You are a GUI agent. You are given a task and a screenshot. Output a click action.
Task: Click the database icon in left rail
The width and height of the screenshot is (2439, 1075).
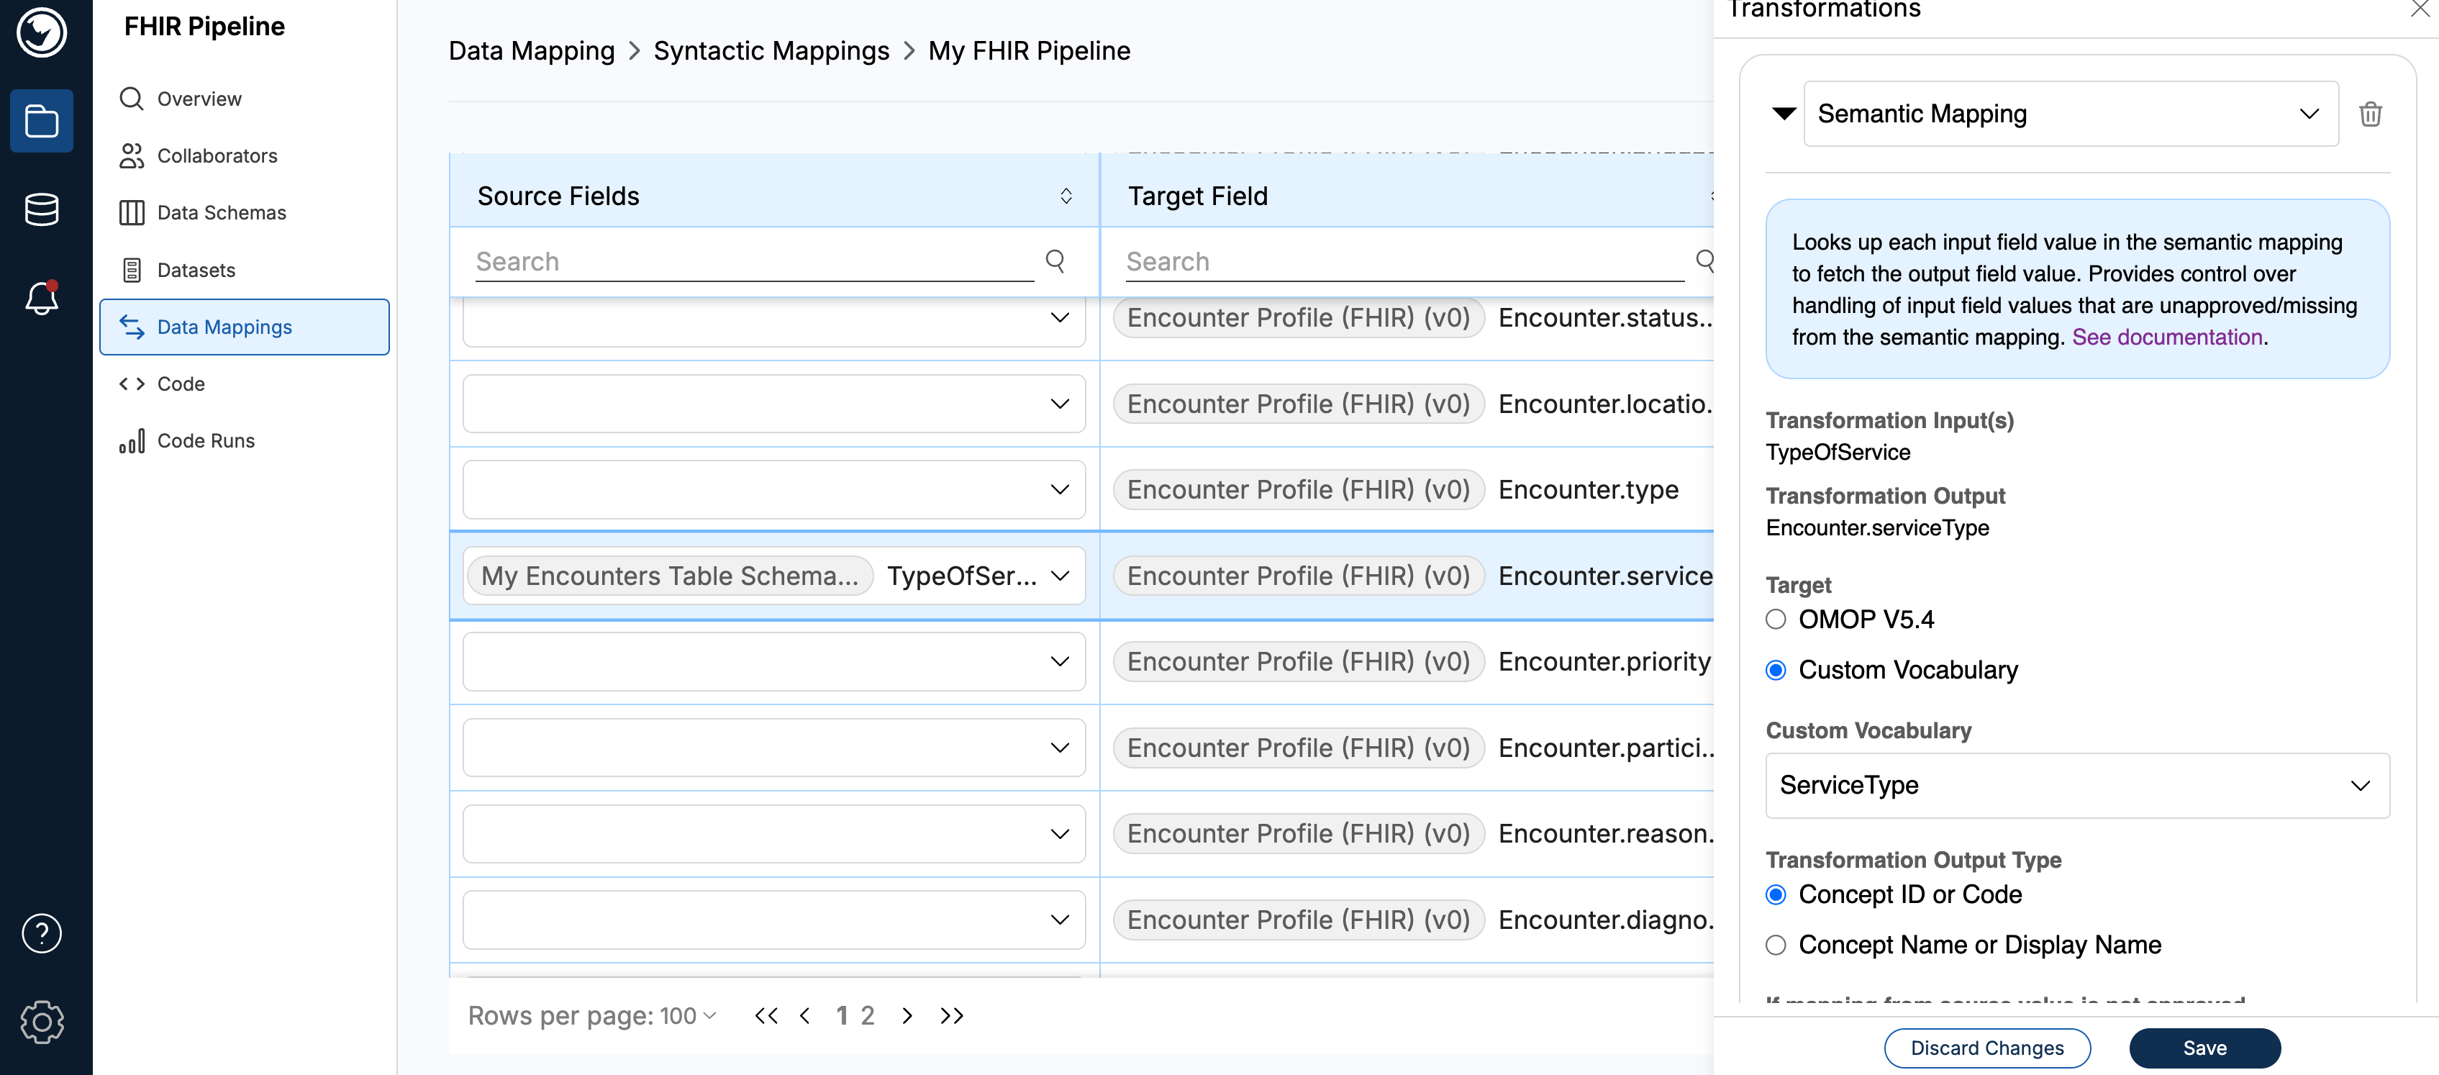(x=42, y=209)
